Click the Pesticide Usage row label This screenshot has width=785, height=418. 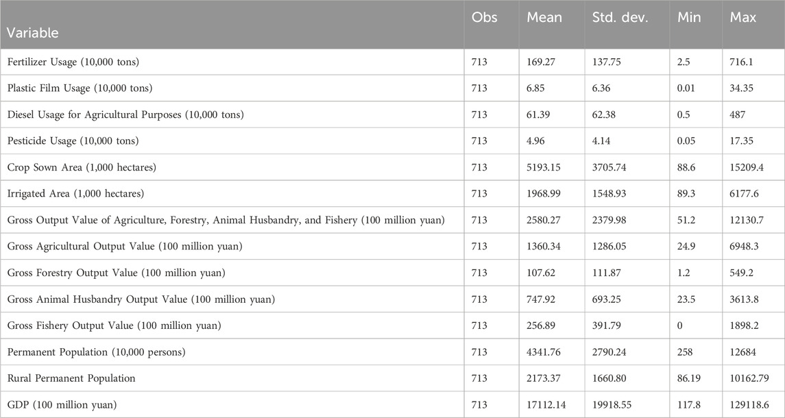pyautogui.click(x=73, y=140)
